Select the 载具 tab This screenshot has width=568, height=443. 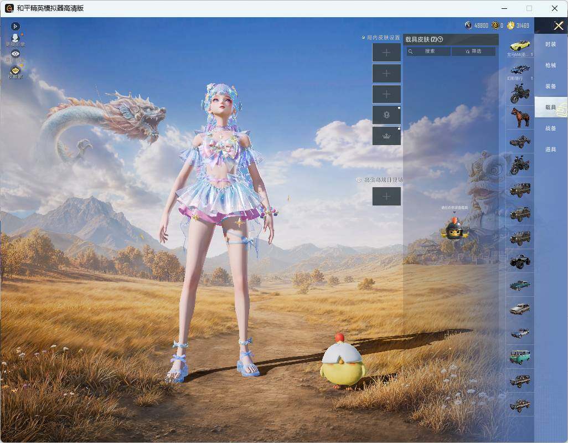point(551,107)
